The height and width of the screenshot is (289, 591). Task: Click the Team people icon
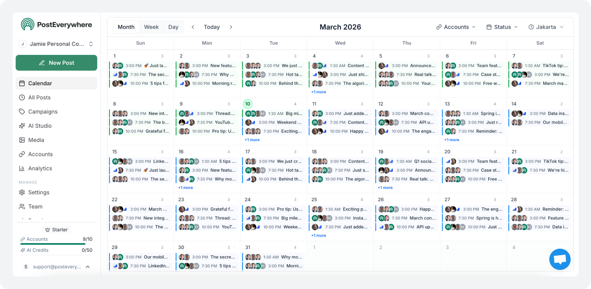22,207
